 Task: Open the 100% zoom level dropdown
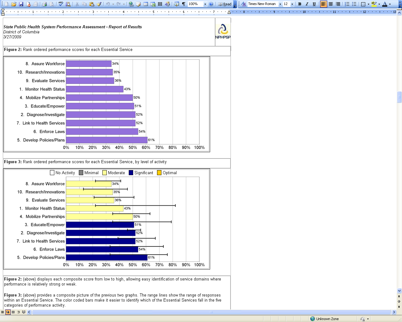205,4
